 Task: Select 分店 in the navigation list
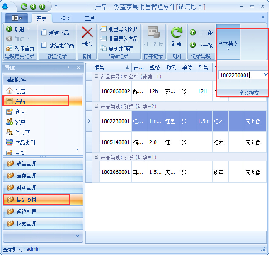(x=43, y=91)
